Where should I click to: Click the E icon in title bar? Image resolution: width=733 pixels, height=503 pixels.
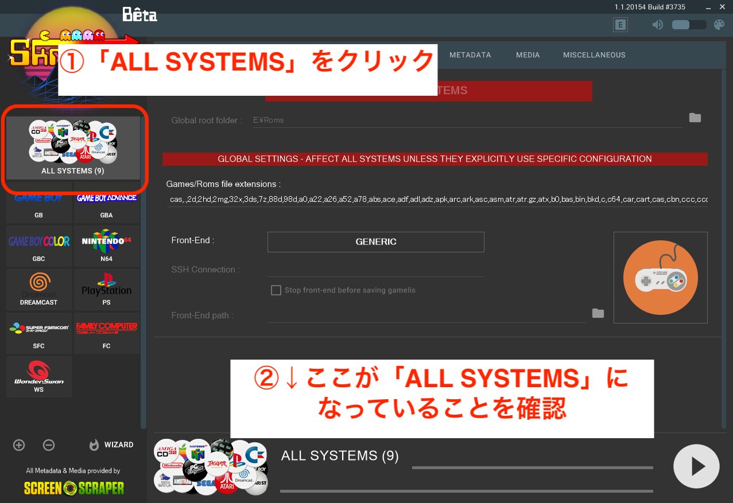point(620,25)
